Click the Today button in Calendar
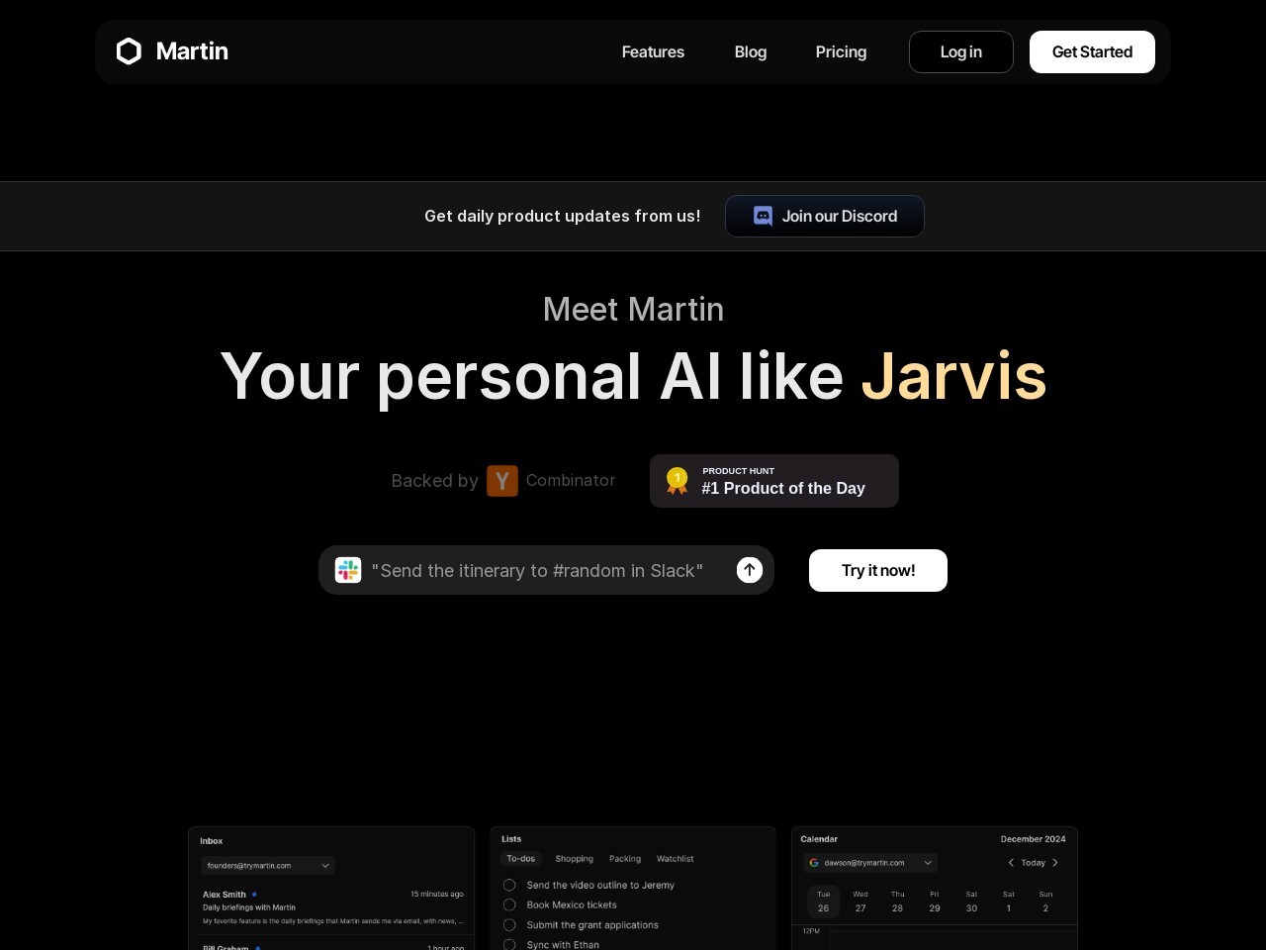 1034,863
